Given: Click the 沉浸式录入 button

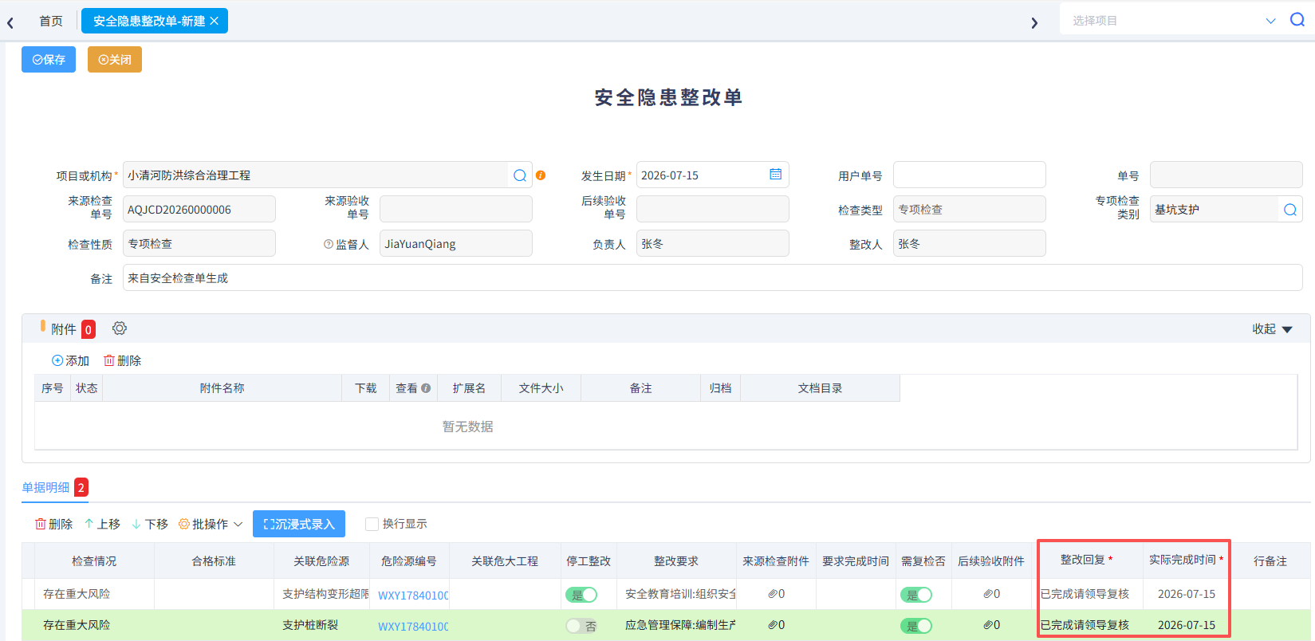Looking at the screenshot, I should pos(299,524).
